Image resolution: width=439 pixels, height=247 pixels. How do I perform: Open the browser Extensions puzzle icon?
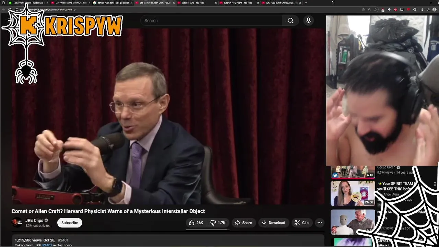415,10
